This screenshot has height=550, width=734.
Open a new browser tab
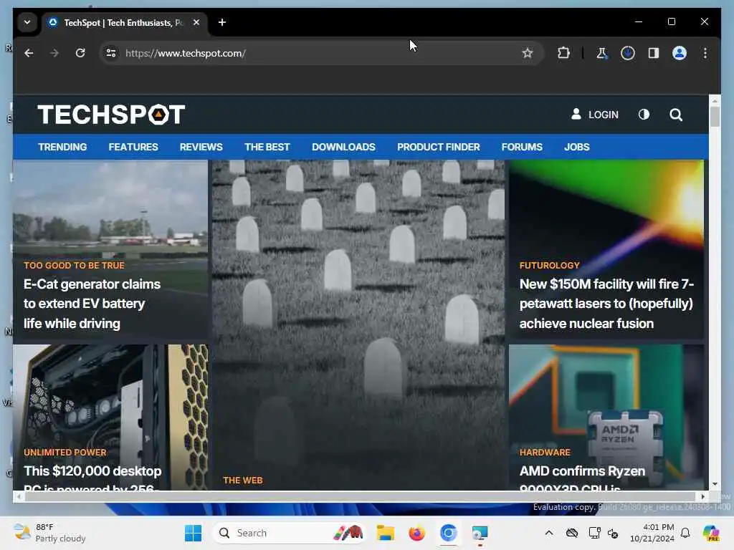pos(222,22)
